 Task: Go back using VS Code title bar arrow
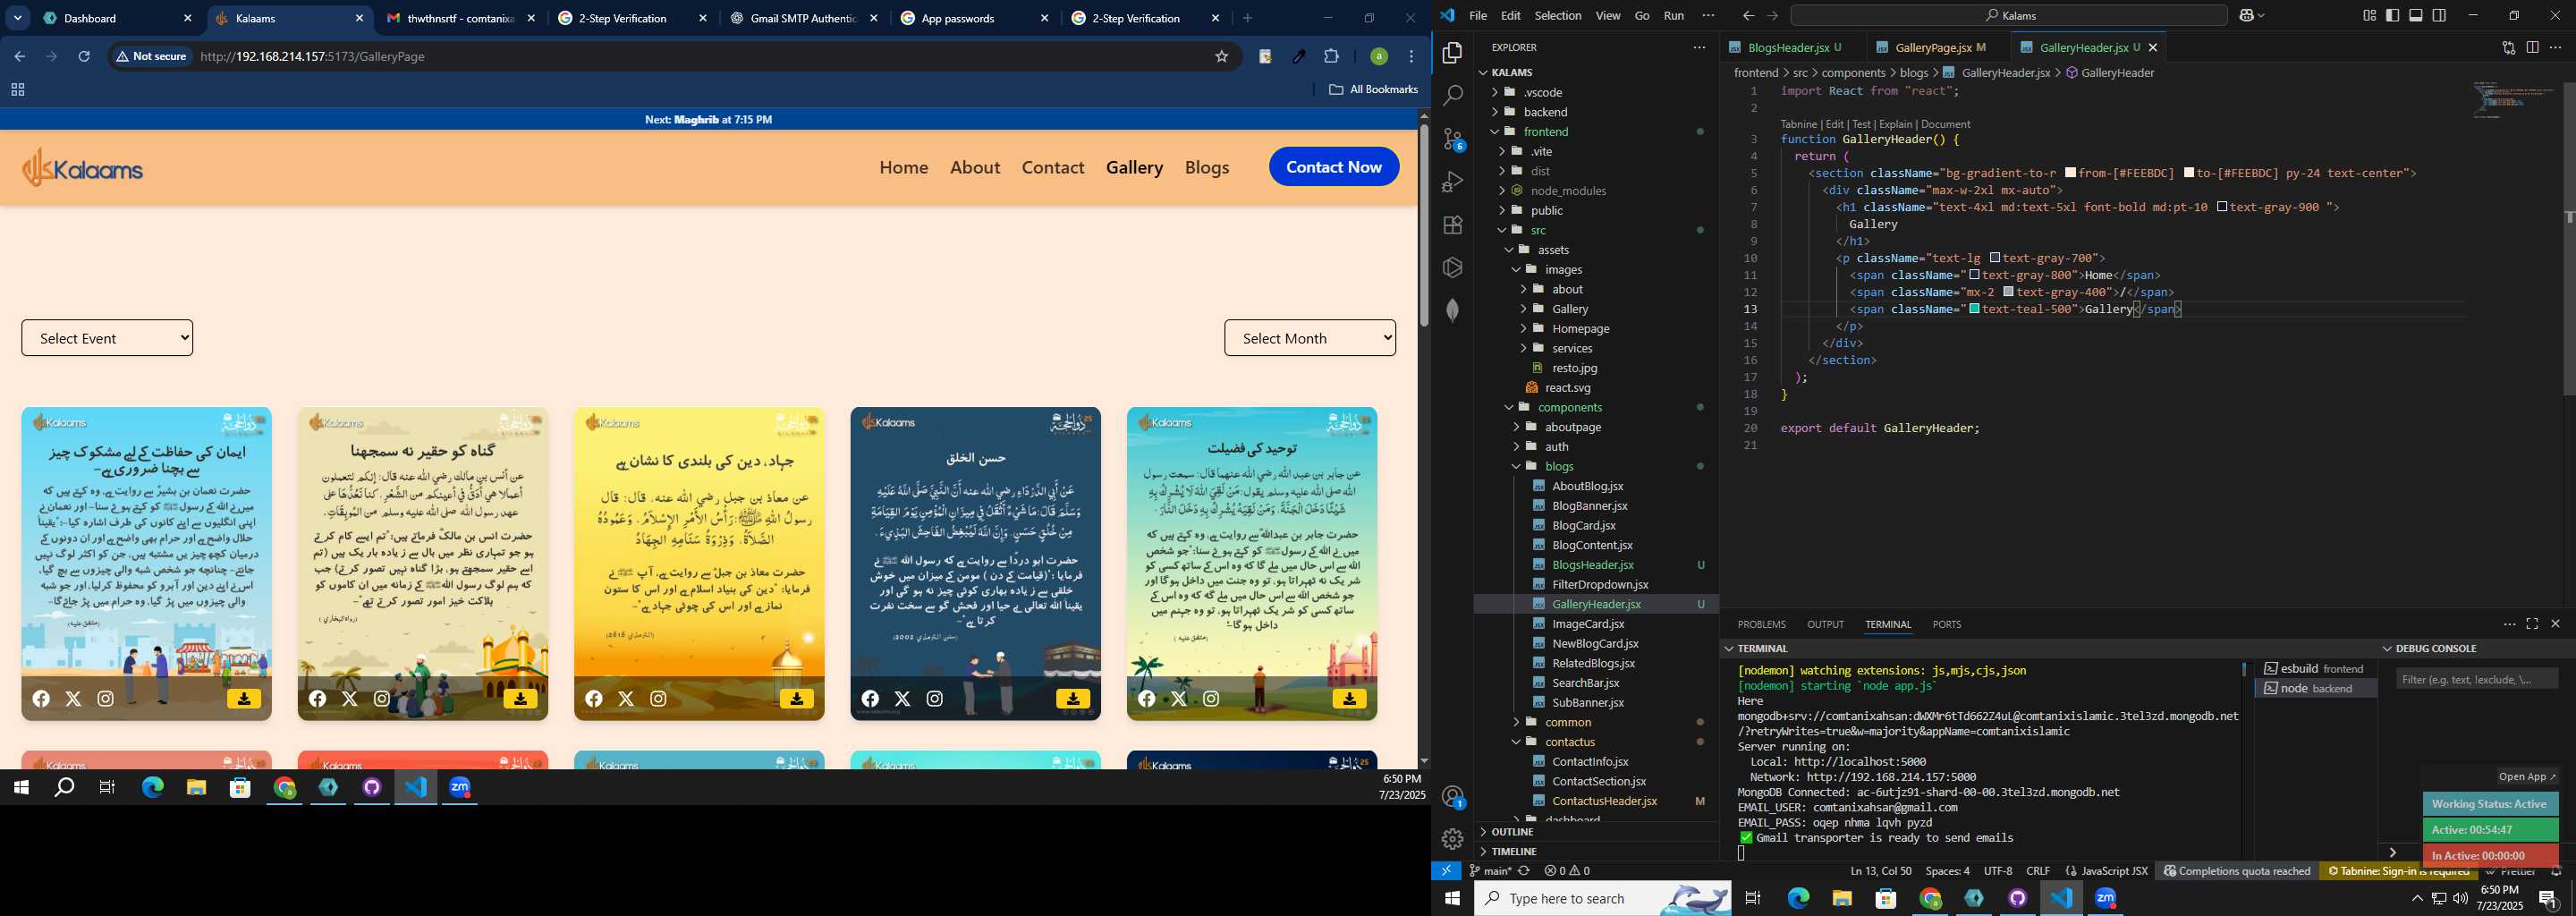(1748, 15)
